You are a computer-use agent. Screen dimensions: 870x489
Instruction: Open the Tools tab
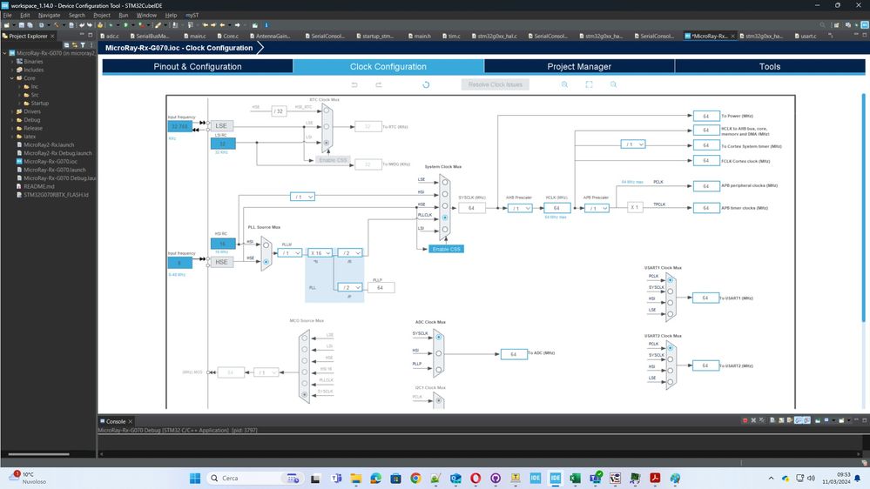pyautogui.click(x=770, y=66)
